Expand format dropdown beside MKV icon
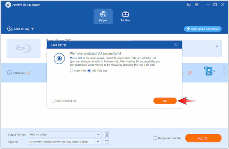The width and height of the screenshot is (229, 149). click(214, 71)
